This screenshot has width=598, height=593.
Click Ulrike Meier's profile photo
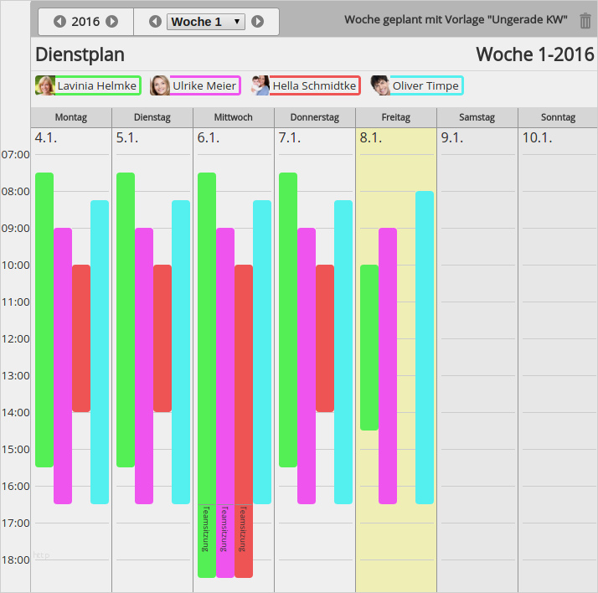click(x=160, y=85)
